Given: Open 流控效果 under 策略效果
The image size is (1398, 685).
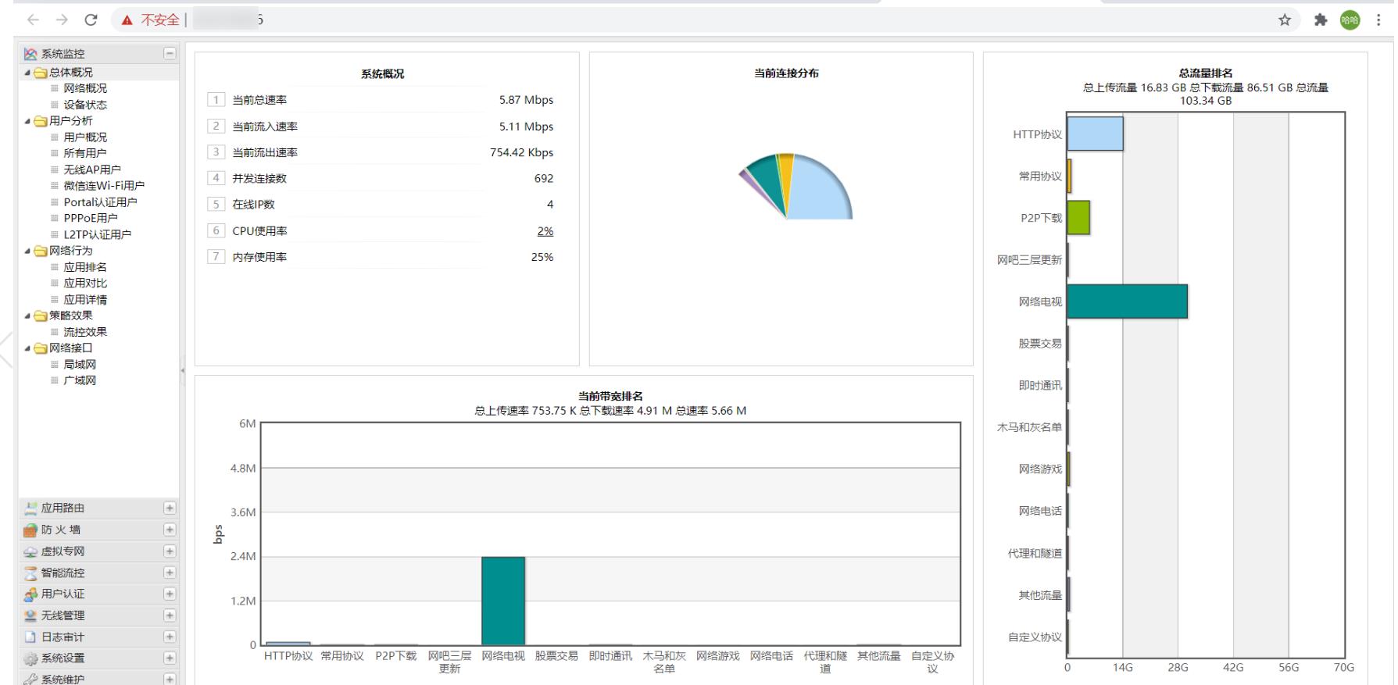Looking at the screenshot, I should point(85,332).
